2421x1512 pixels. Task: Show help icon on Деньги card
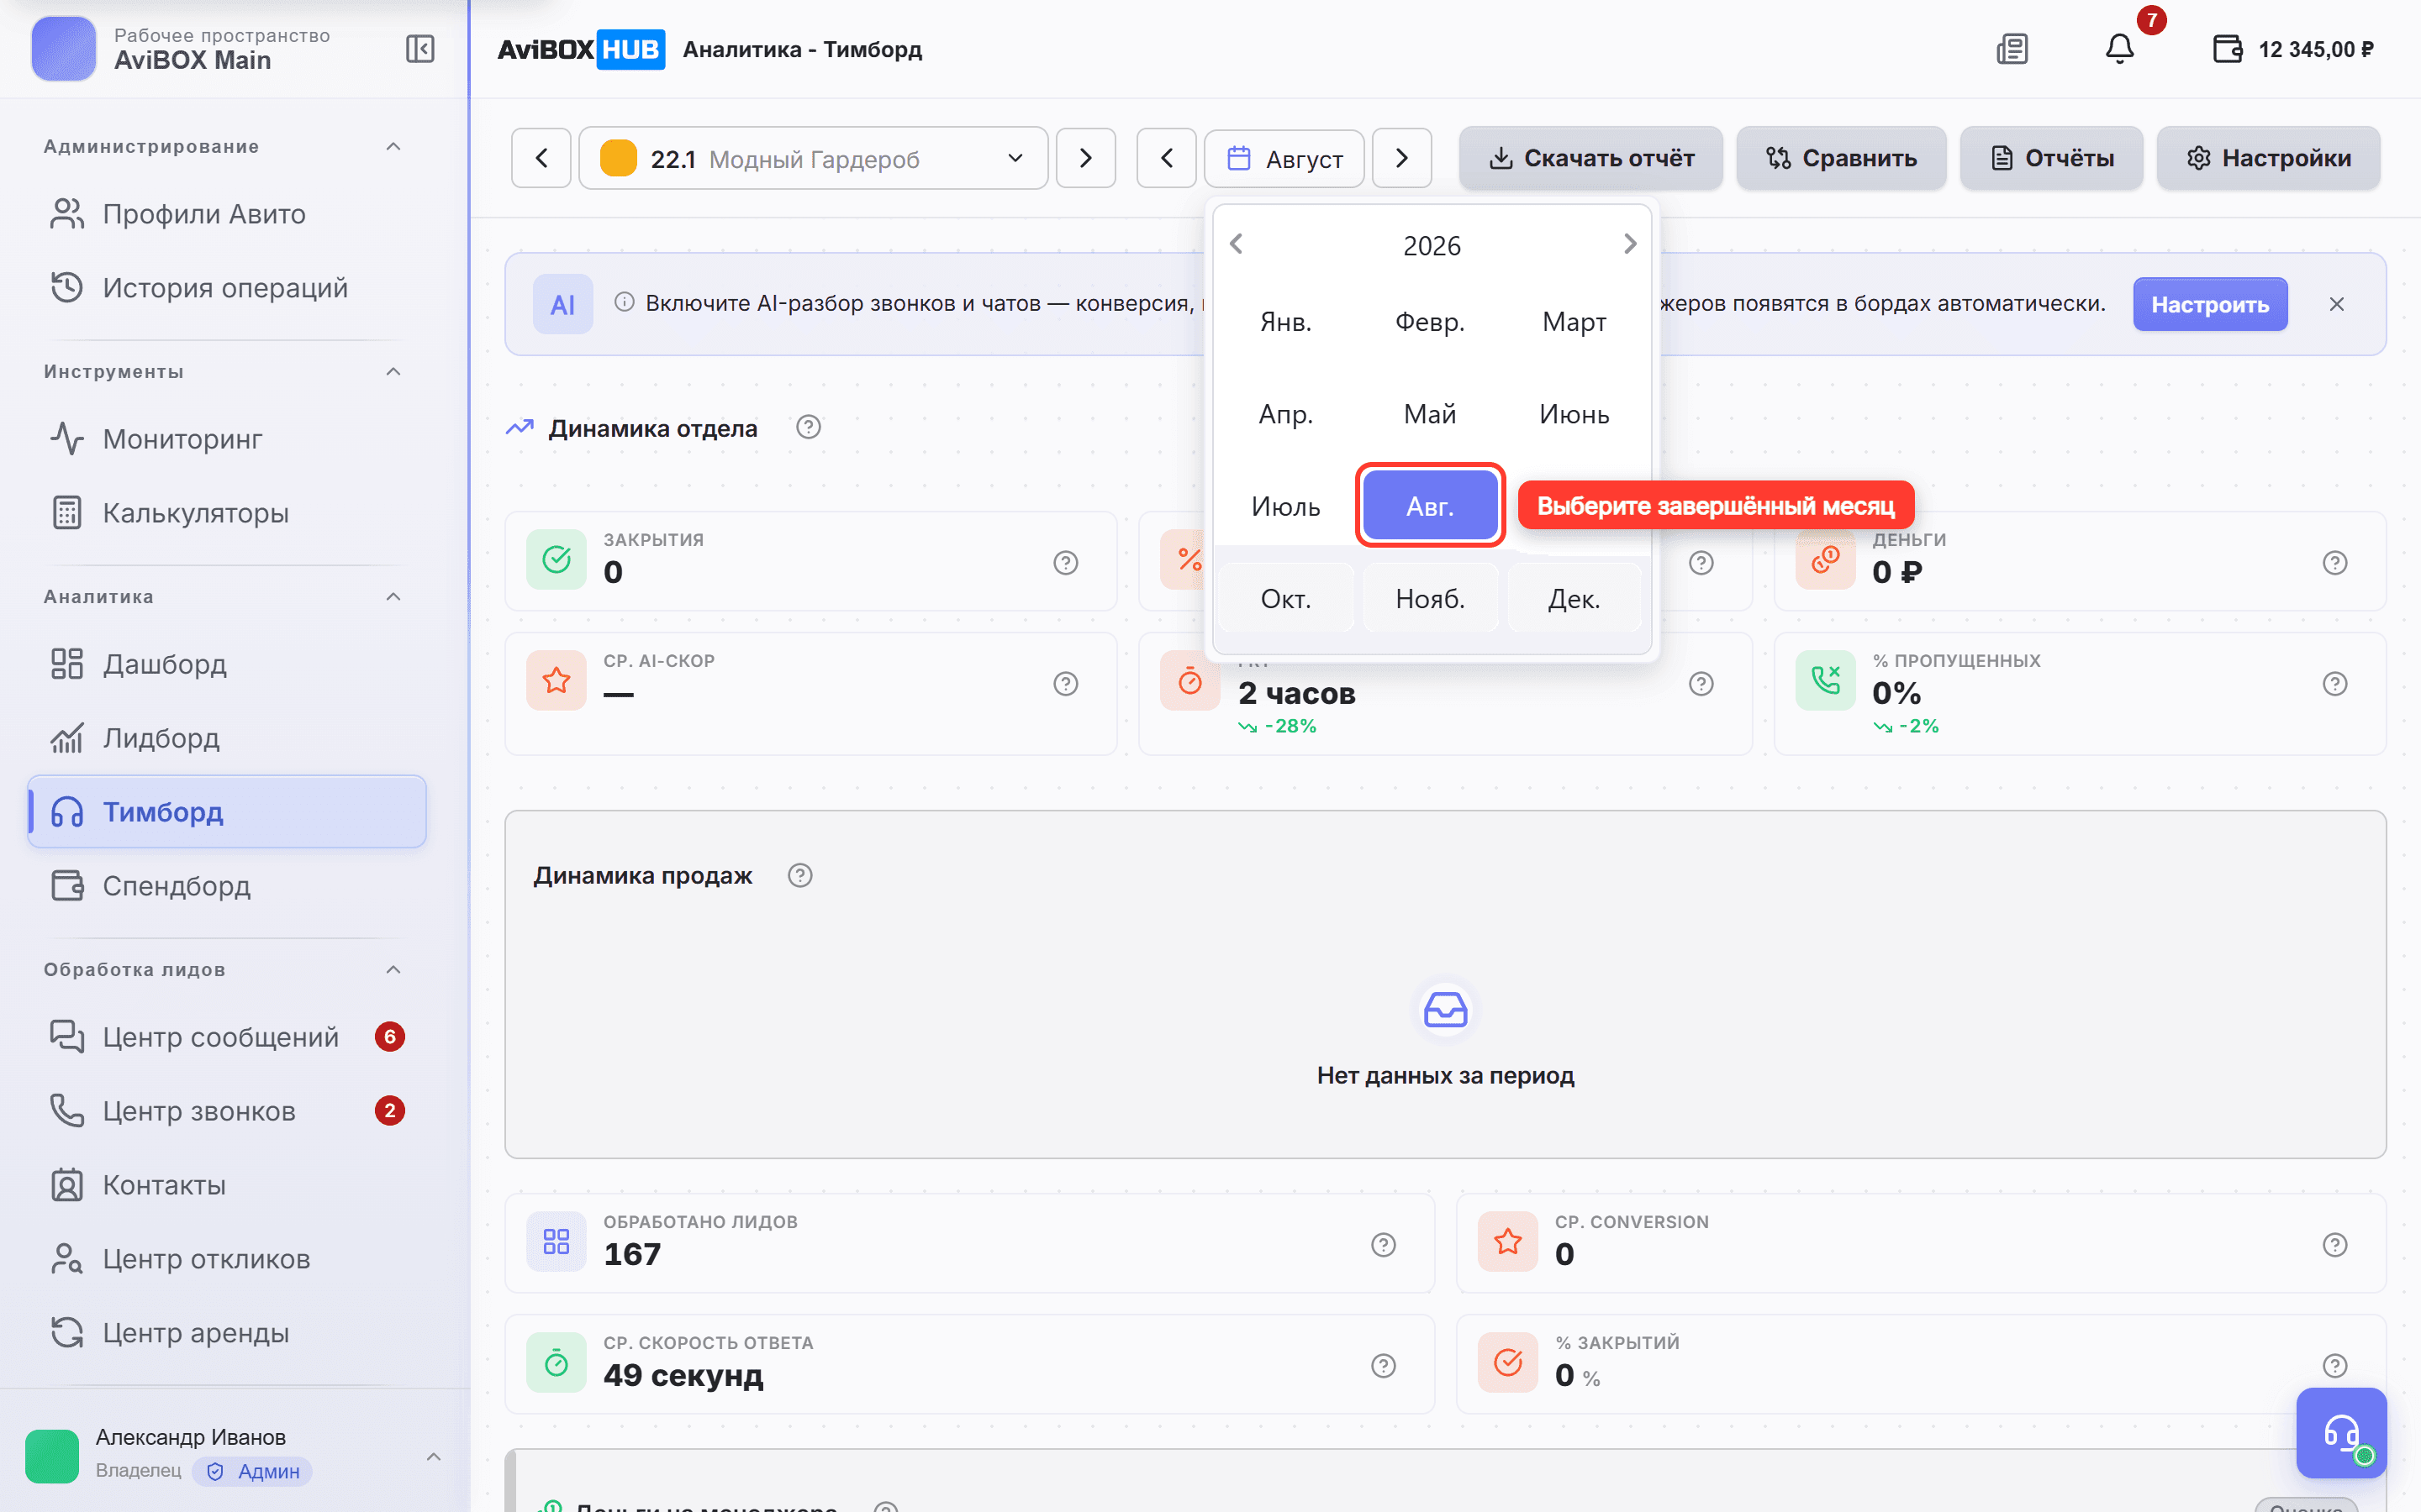(x=2335, y=563)
